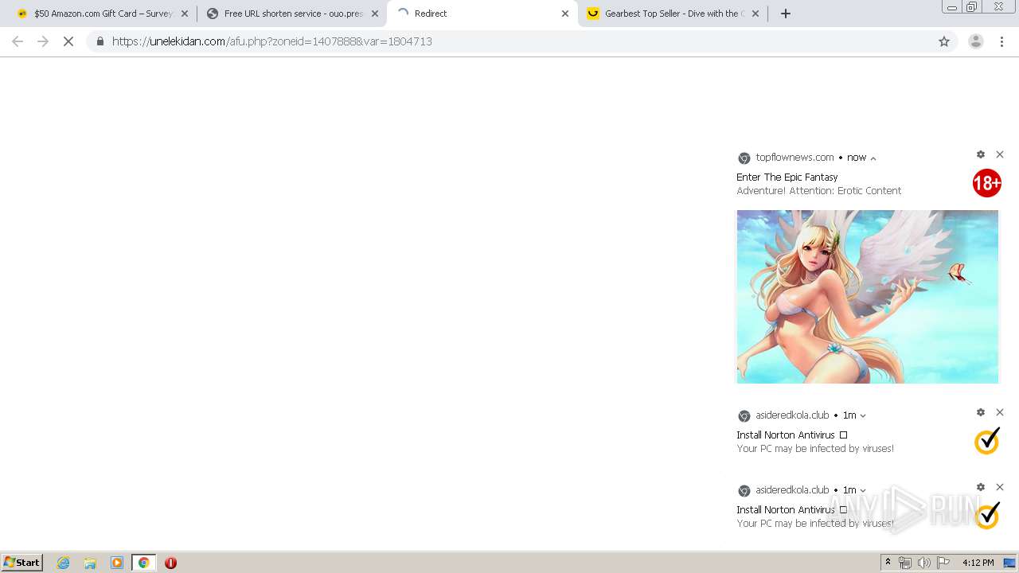This screenshot has height=573, width=1019.
Task: Dismiss the topflownews.com notification
Action: click(1000, 154)
